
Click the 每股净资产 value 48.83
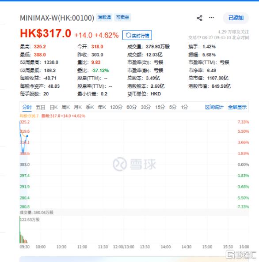click(x=54, y=86)
